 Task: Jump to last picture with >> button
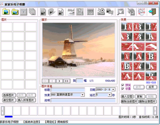(x=67, y=81)
